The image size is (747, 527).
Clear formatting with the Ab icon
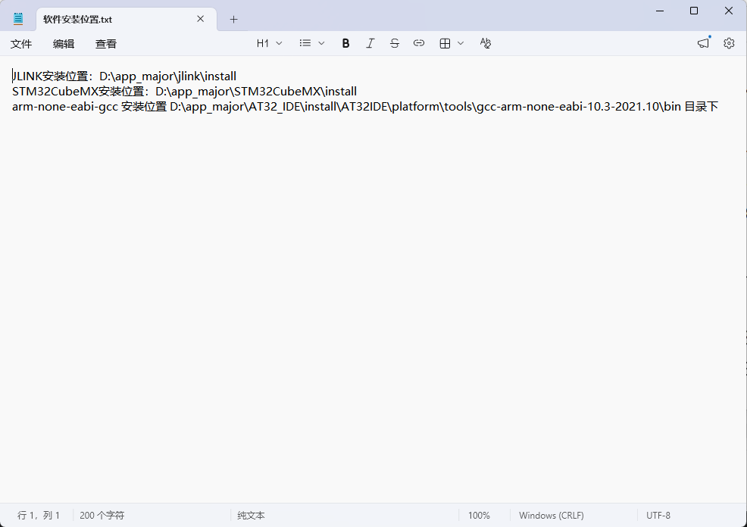(486, 43)
